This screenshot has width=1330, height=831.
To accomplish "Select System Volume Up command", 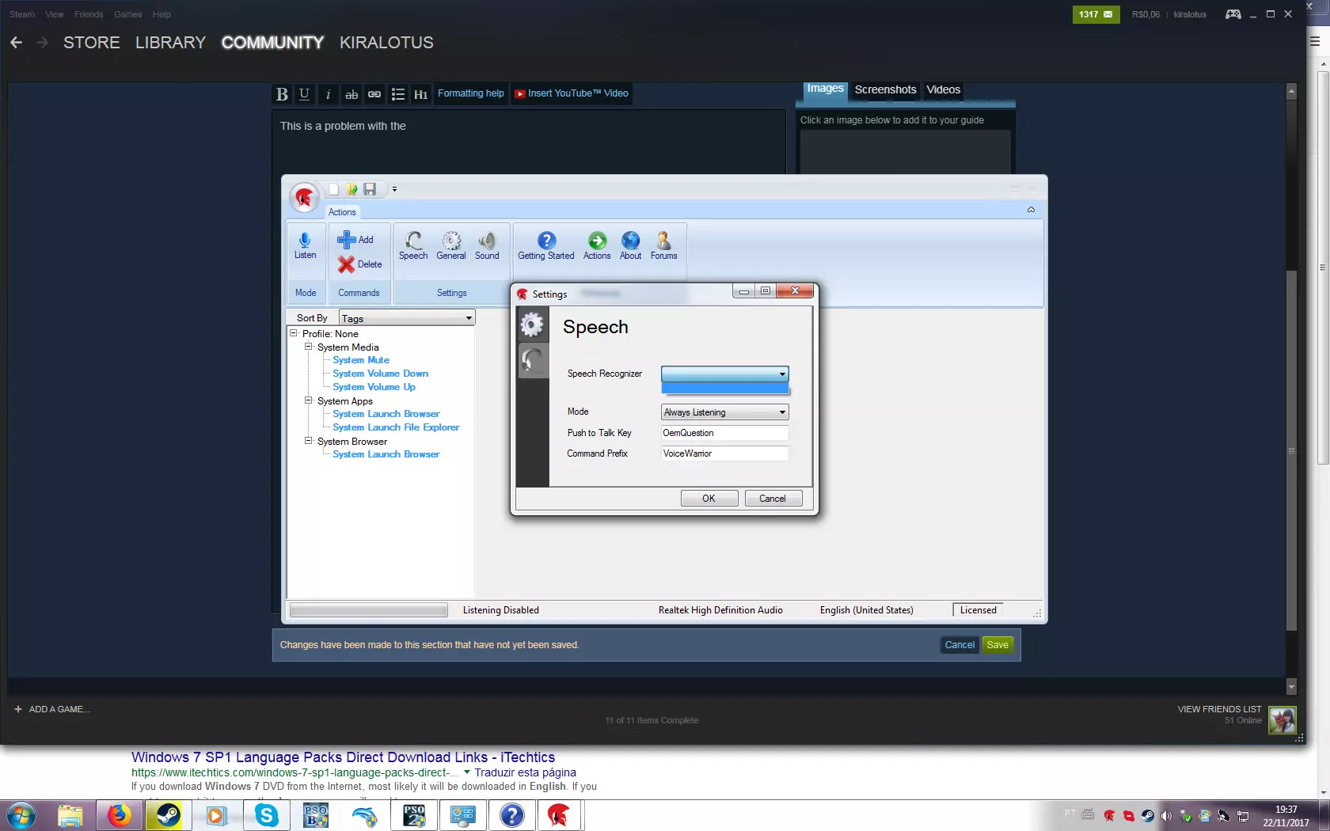I will click(x=374, y=387).
